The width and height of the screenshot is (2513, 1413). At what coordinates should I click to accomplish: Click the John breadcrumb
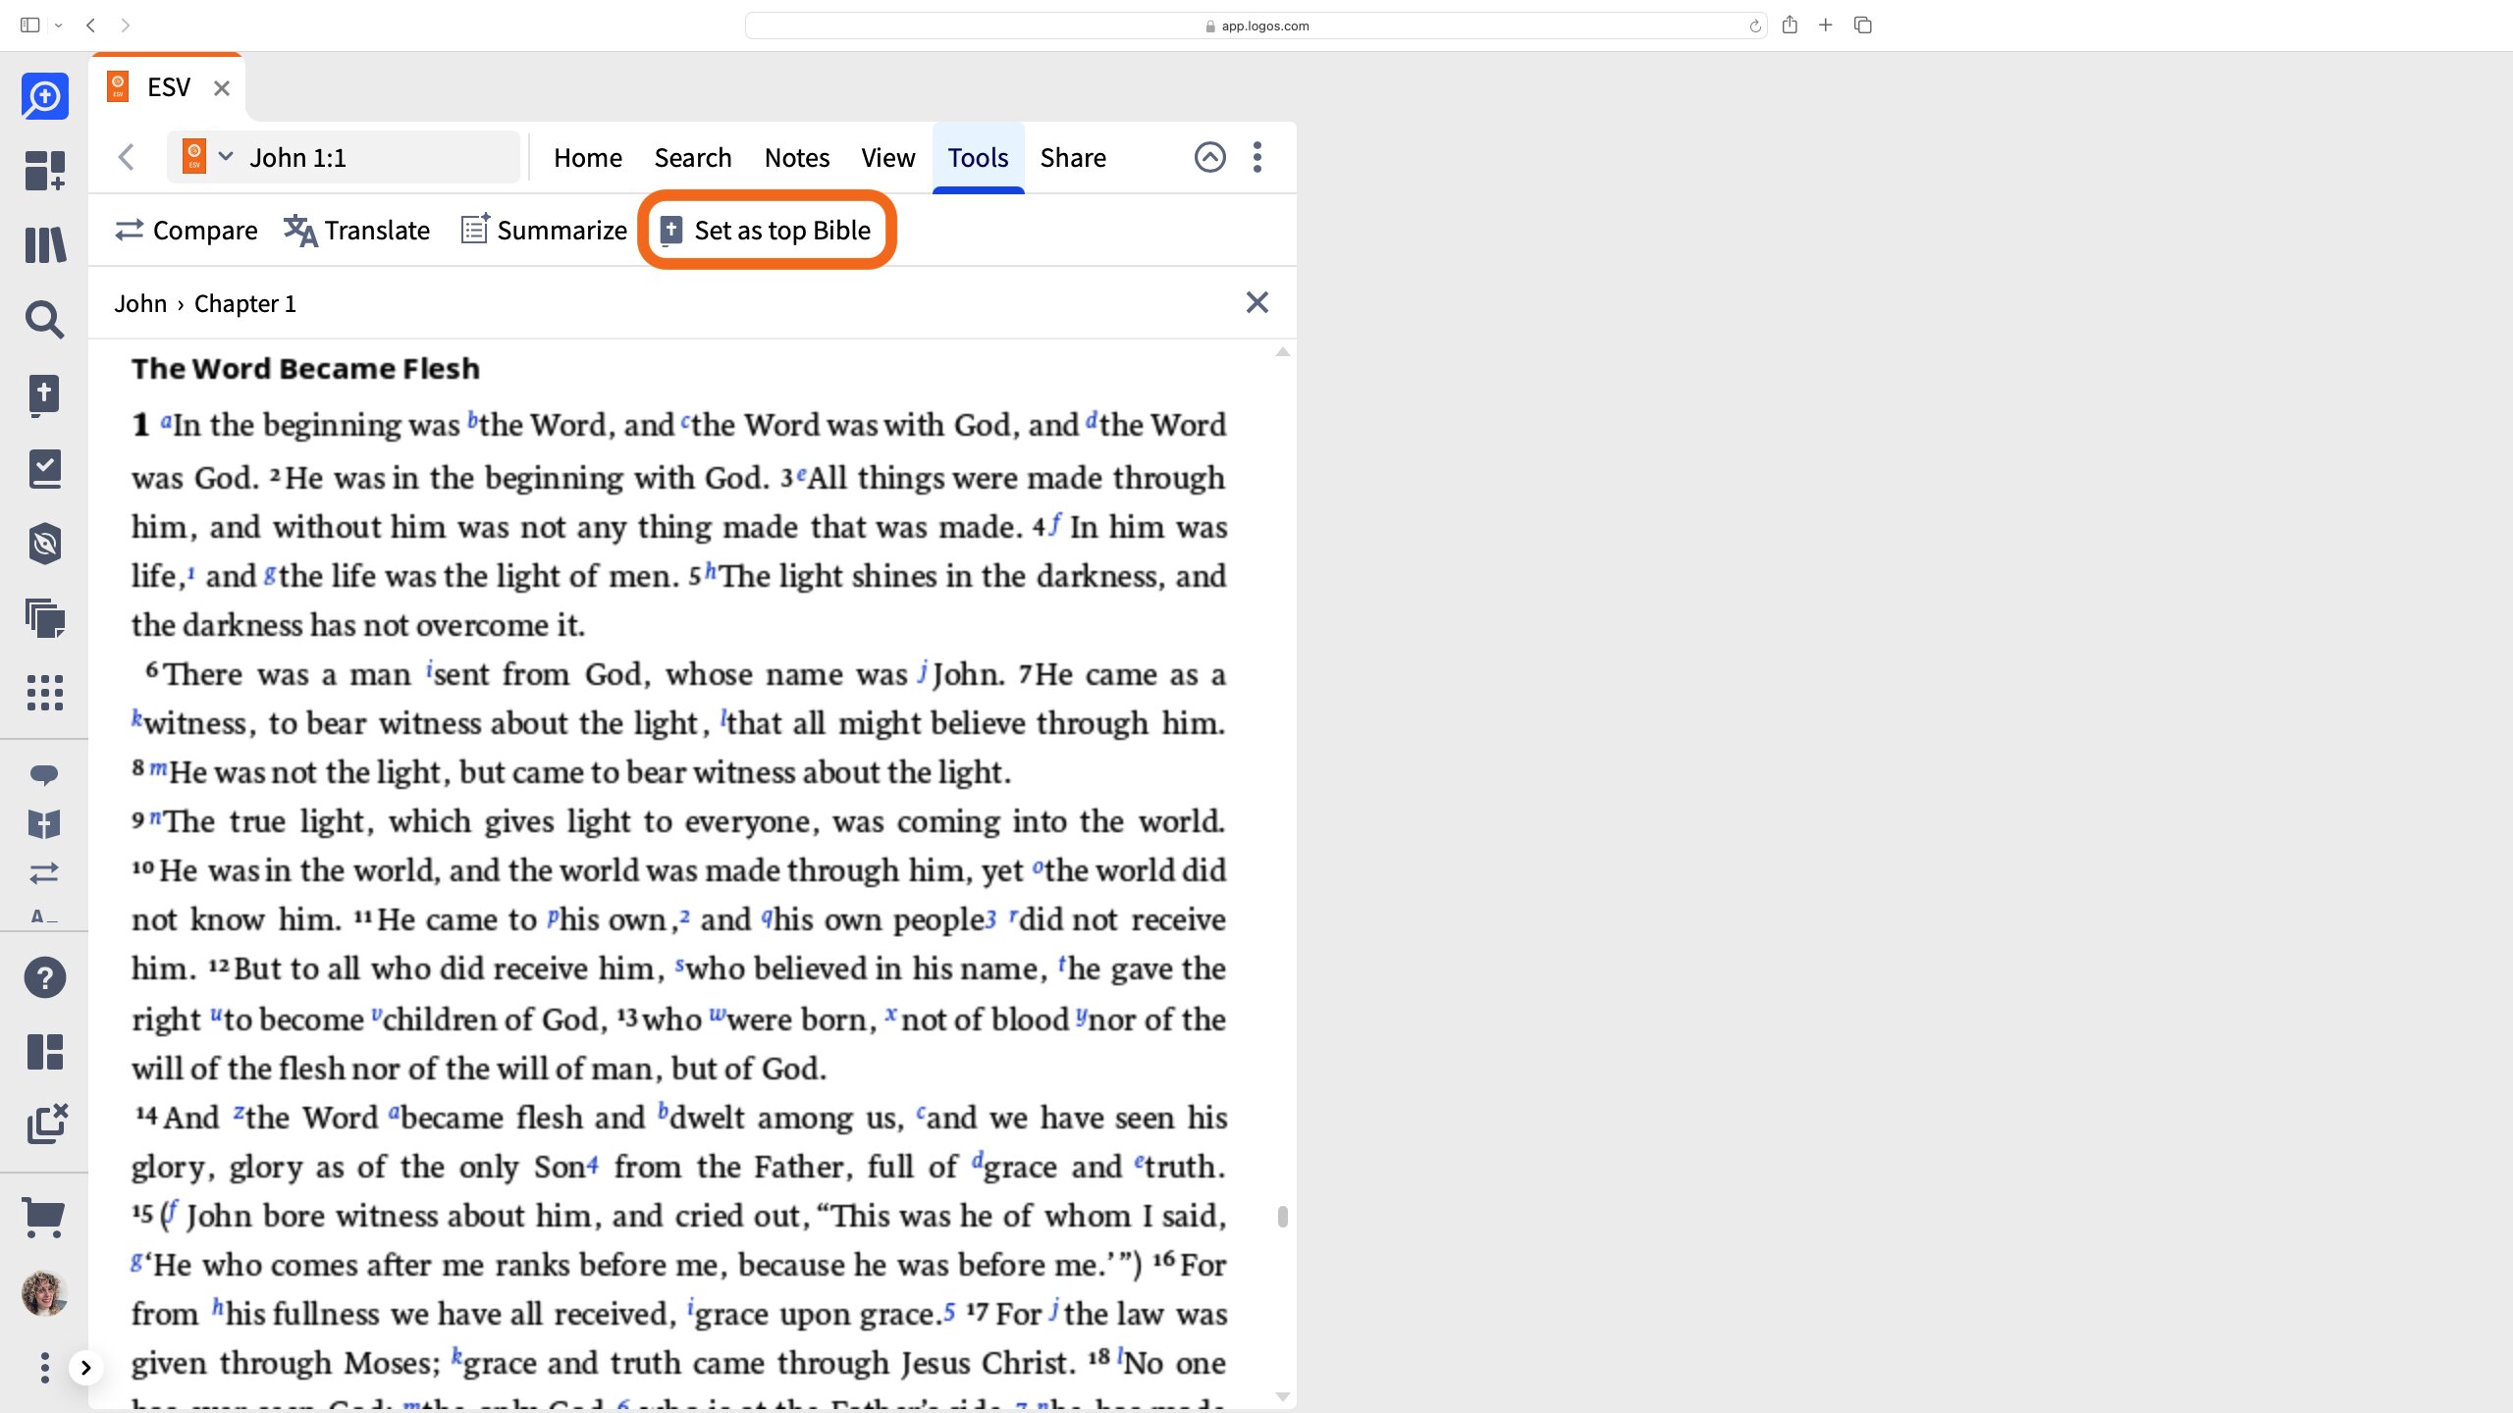140,303
